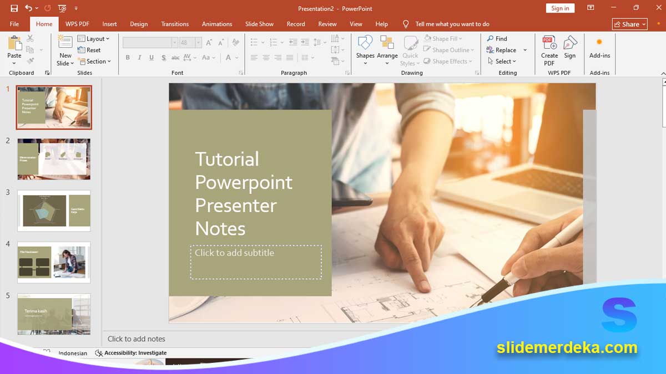Open the Columns dropdown in Paragraph group
Screen dimensions: 666x374
(307, 58)
